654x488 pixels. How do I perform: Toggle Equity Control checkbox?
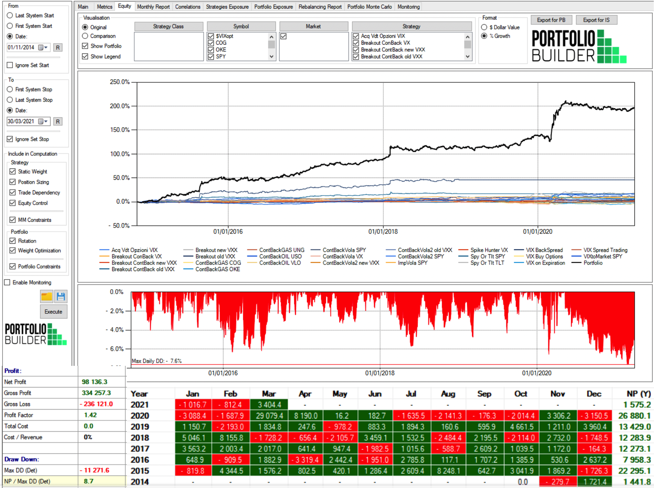pos(12,203)
